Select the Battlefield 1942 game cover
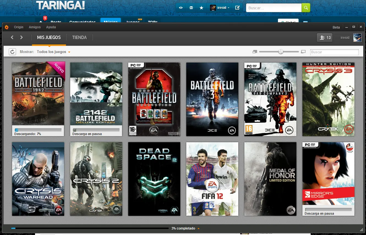This screenshot has width=366, height=235. (x=38, y=94)
